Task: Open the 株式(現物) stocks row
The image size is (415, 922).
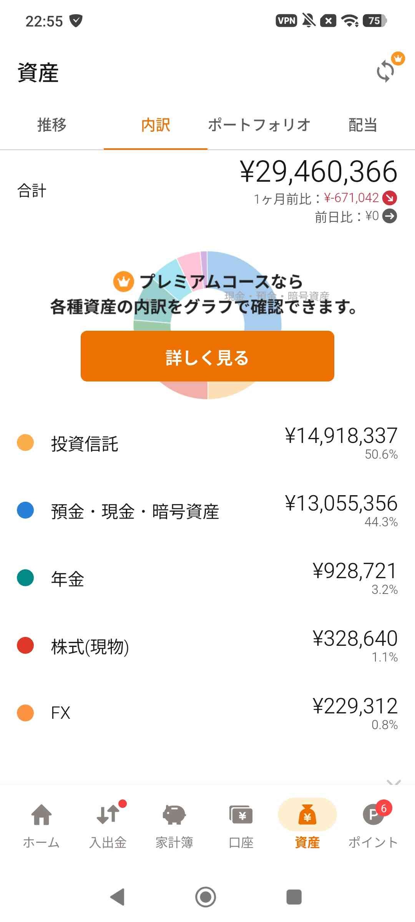Action: (207, 646)
